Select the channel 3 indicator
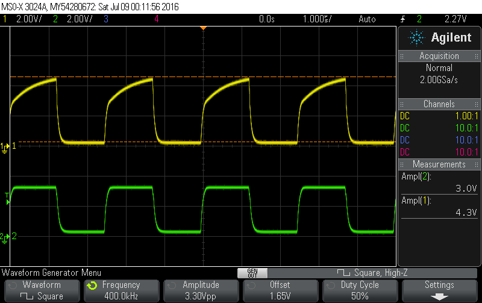Viewport: 482px width, 303px height. [x=106, y=19]
